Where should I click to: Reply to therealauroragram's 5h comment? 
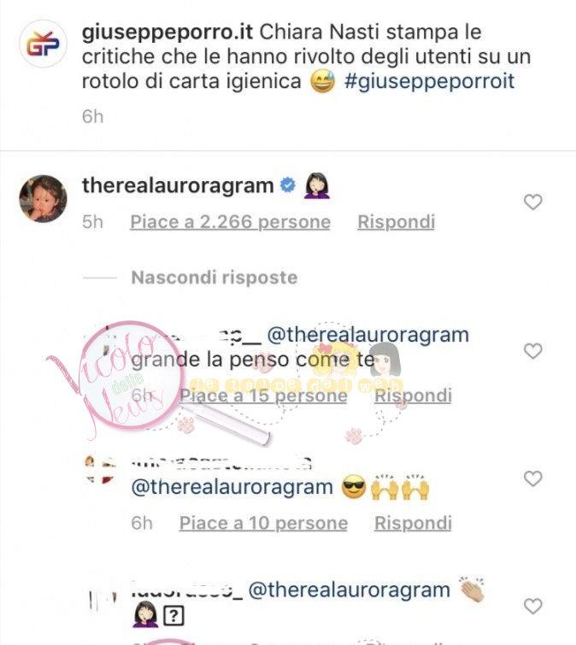pyautogui.click(x=397, y=222)
